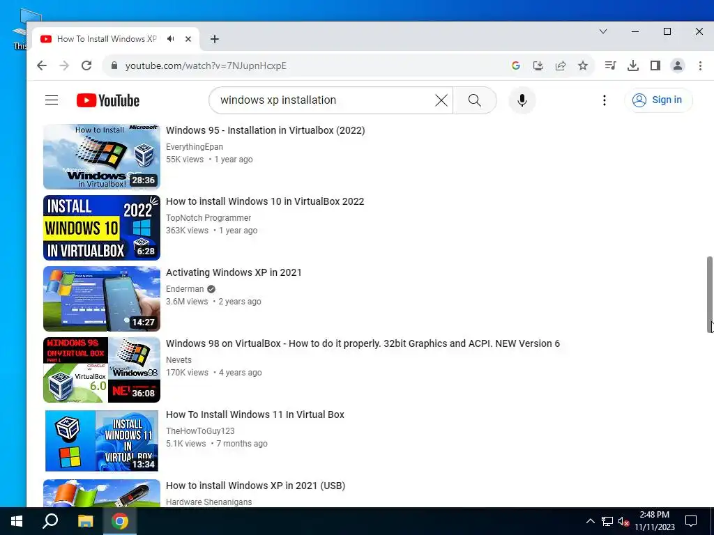Select the How To Install Windows XP tab
Viewport: 714px width, 535px height.
click(x=107, y=39)
